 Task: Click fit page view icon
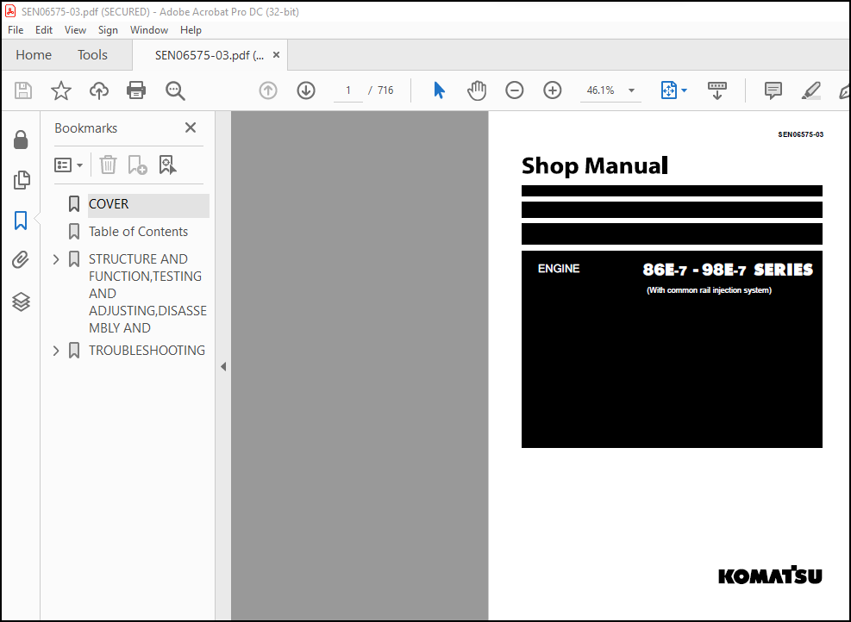[669, 90]
